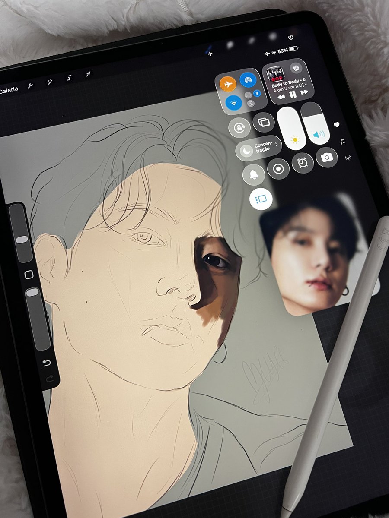Skip to previous track

coord(281,97)
